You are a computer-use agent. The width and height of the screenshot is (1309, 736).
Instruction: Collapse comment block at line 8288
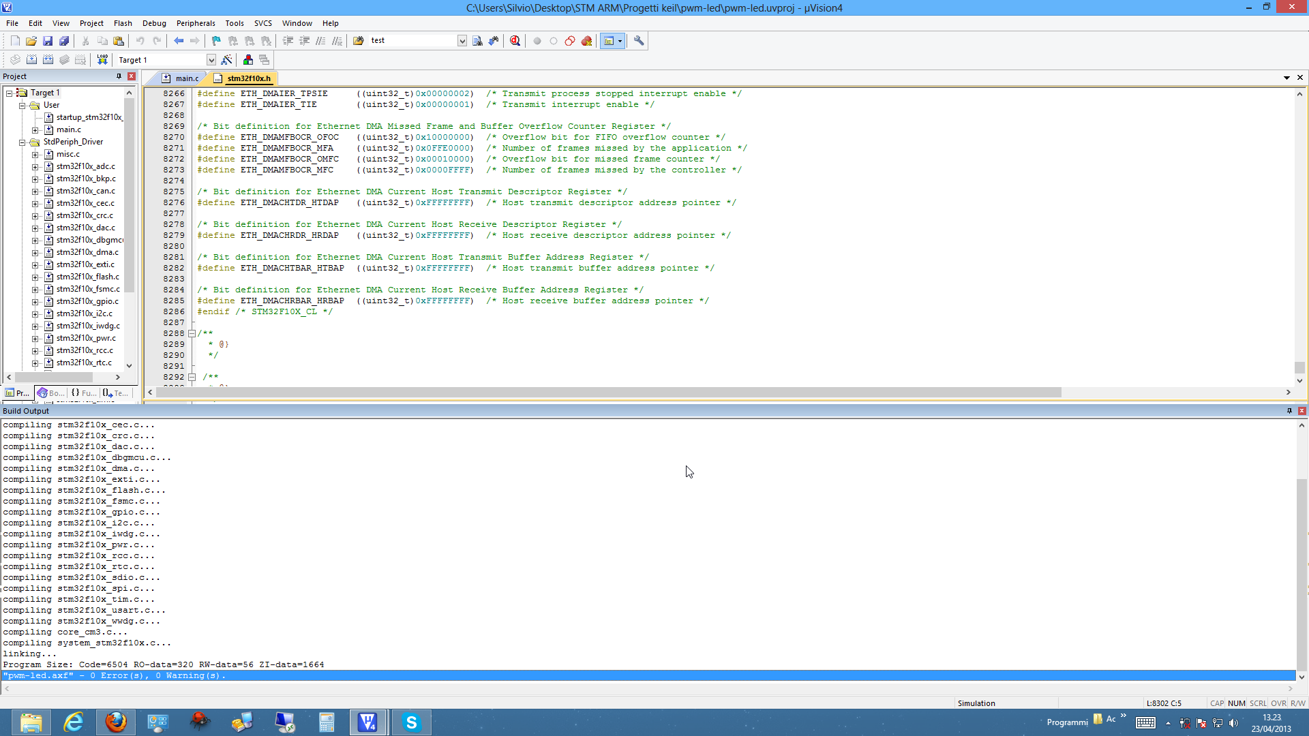[x=192, y=334]
